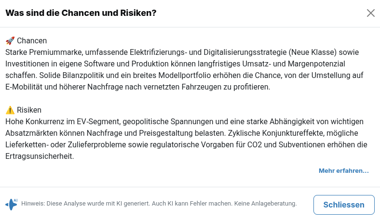The width and height of the screenshot is (380, 220).
Task: Click the dialog title "Was sind die Chancen und Risiken?"
Action: click(81, 13)
